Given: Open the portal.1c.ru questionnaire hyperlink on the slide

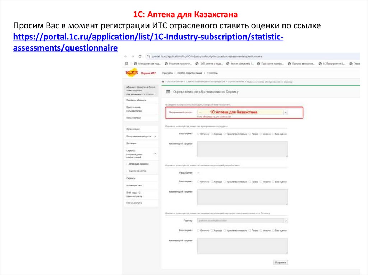Looking at the screenshot, I should coord(148,42).
